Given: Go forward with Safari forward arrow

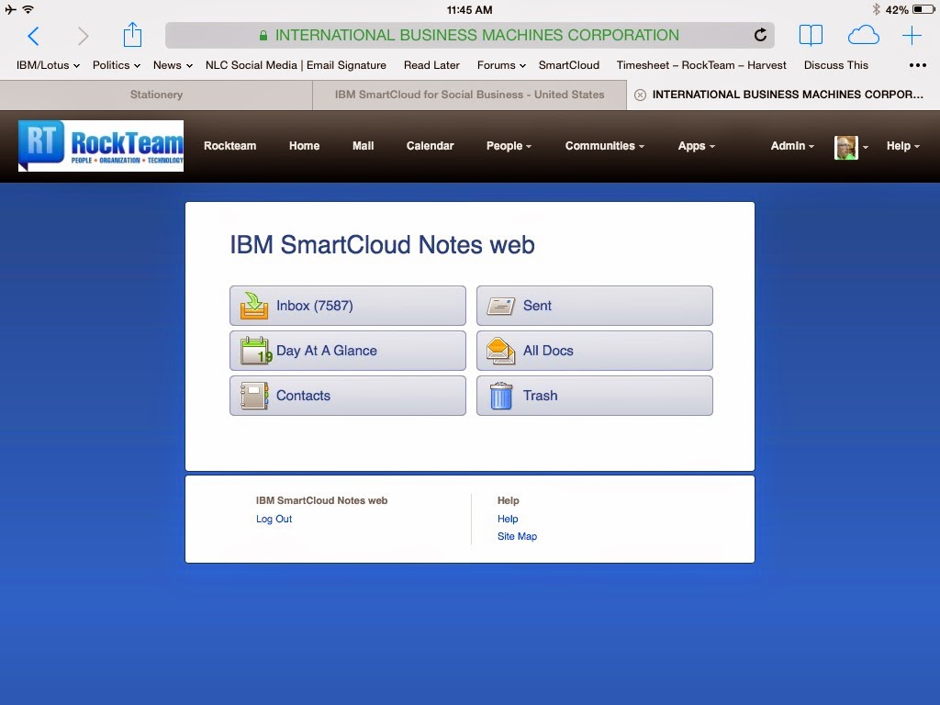Looking at the screenshot, I should click(x=83, y=36).
